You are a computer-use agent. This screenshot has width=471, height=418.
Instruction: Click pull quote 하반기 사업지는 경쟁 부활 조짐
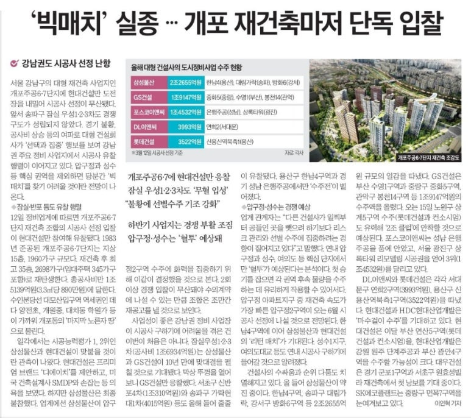(x=180, y=225)
